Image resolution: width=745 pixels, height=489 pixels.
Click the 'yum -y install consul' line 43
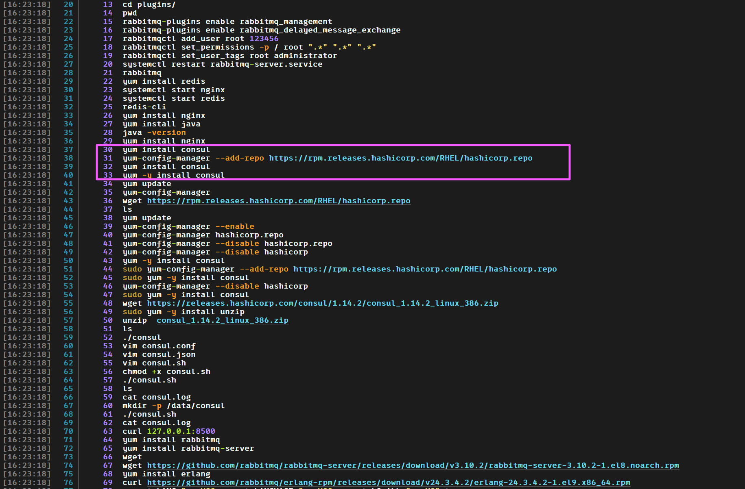tap(174, 261)
